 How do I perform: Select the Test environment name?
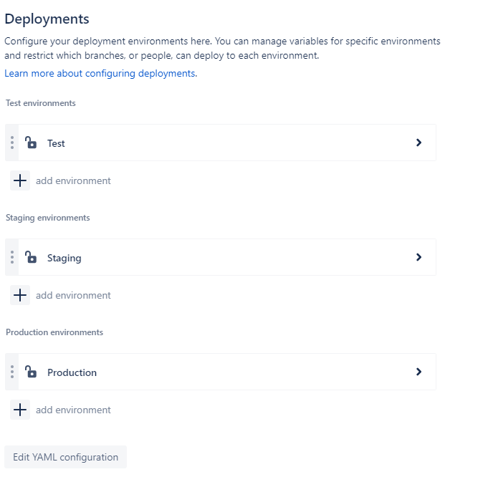click(x=56, y=143)
